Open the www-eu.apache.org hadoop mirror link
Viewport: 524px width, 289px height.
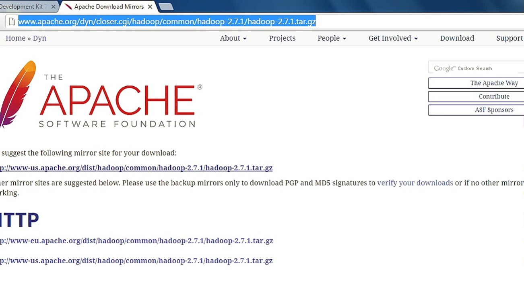coord(136,241)
